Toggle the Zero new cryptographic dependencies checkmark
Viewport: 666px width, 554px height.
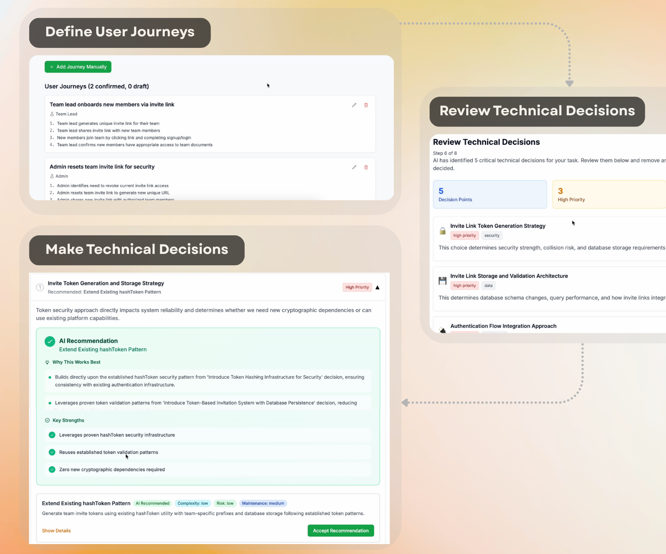52,469
